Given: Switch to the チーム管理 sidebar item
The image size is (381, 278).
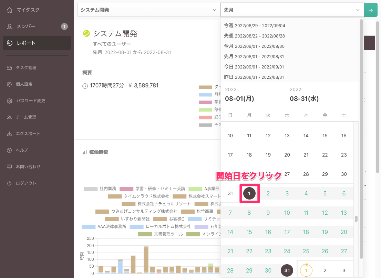Looking at the screenshot, I should point(10,117).
